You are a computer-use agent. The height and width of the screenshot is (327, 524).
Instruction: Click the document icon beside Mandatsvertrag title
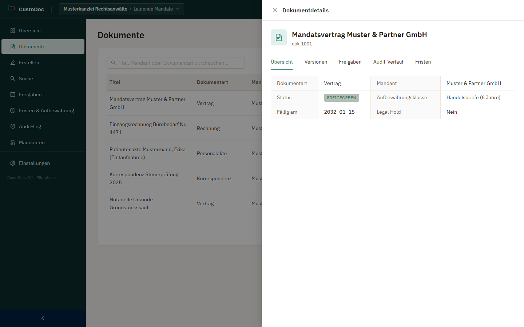click(x=279, y=37)
